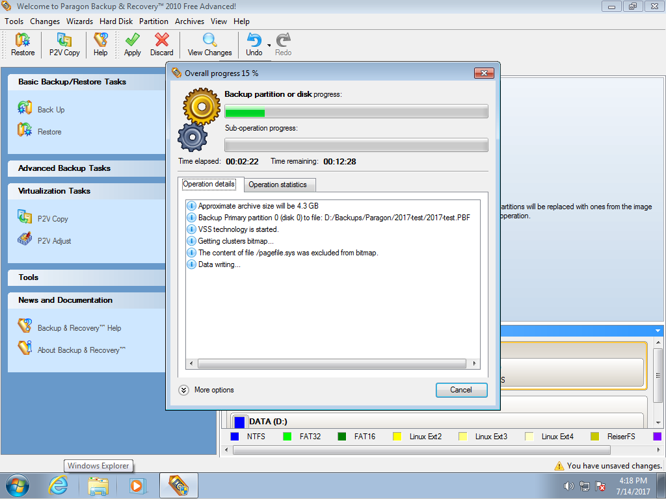Cancel the backup operation
666x499 pixels.
click(x=461, y=390)
